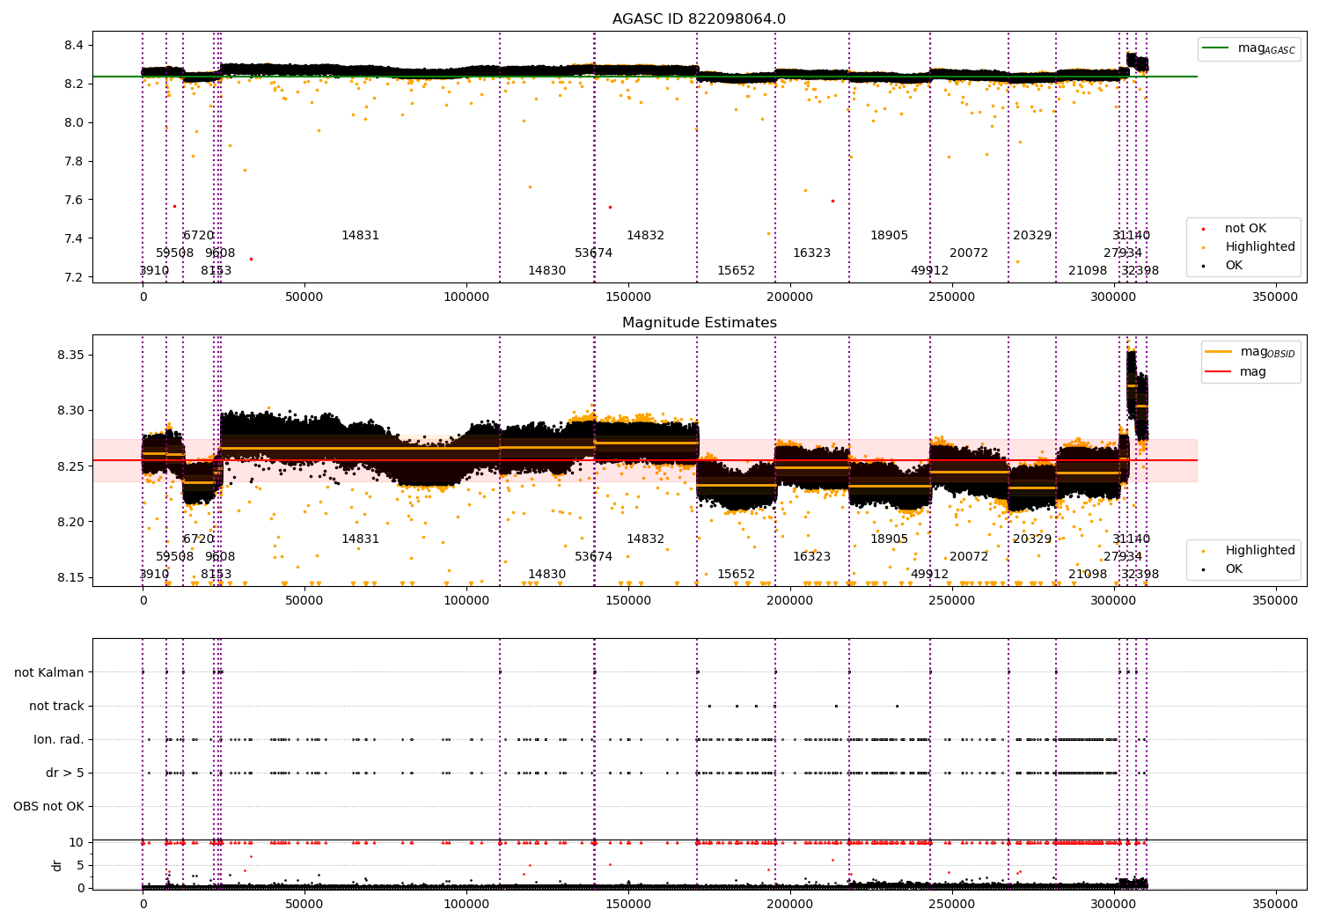Click obsid label 18905 in top panel
This screenshot has width=1320, height=924.
click(x=890, y=236)
